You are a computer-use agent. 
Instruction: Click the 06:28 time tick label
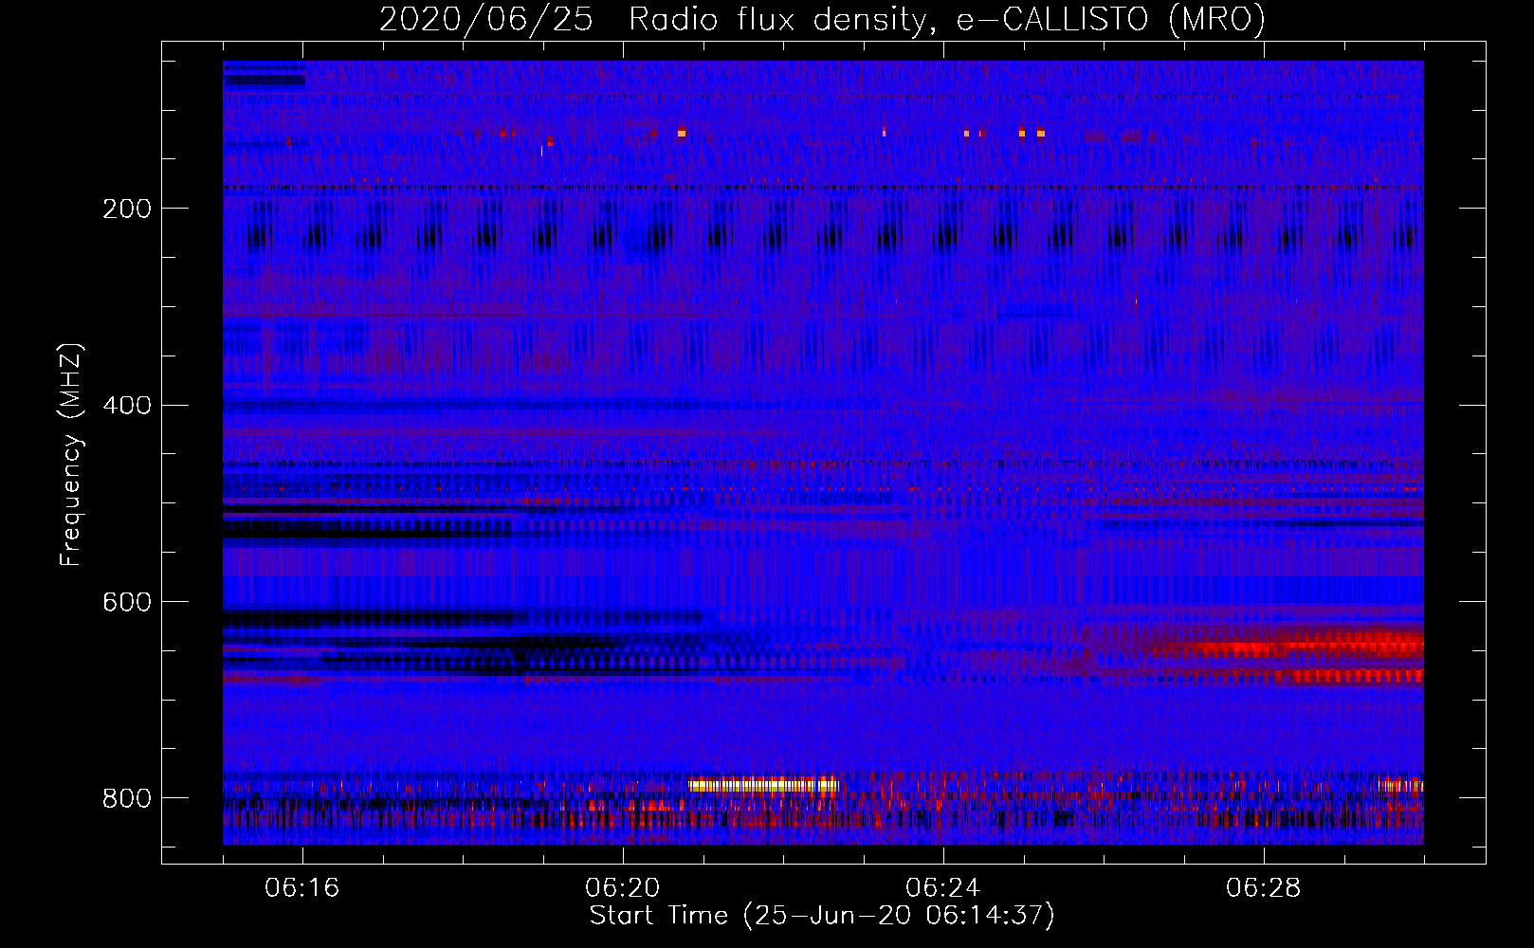(1264, 888)
